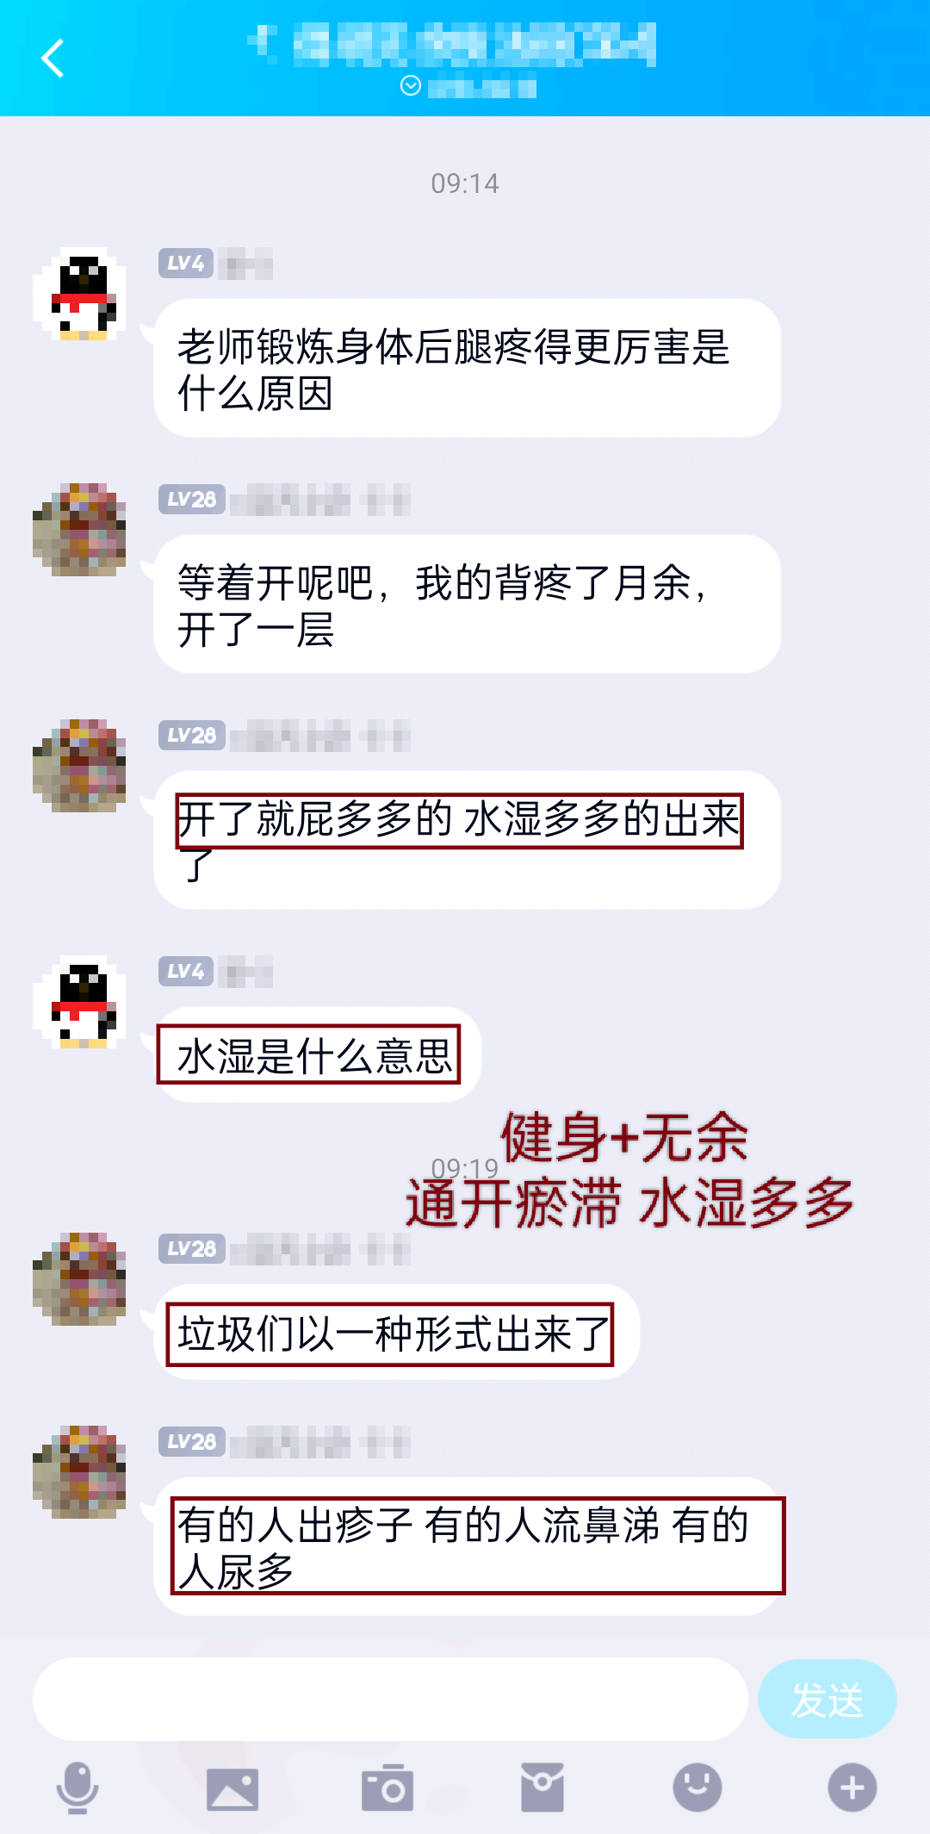Tap the message about 老师锻炼身体后腿疼
930x1834 pixels.
(467, 368)
